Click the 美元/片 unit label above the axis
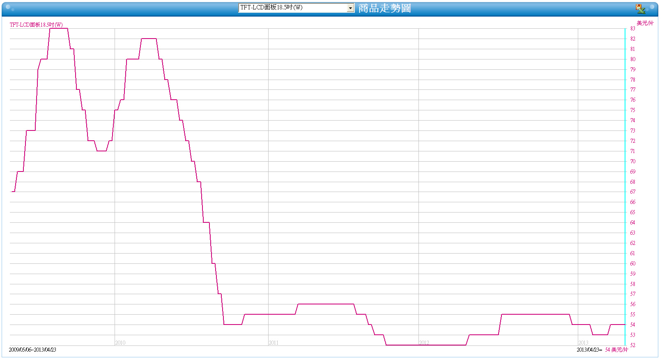This screenshot has height=359, width=662. [645, 23]
